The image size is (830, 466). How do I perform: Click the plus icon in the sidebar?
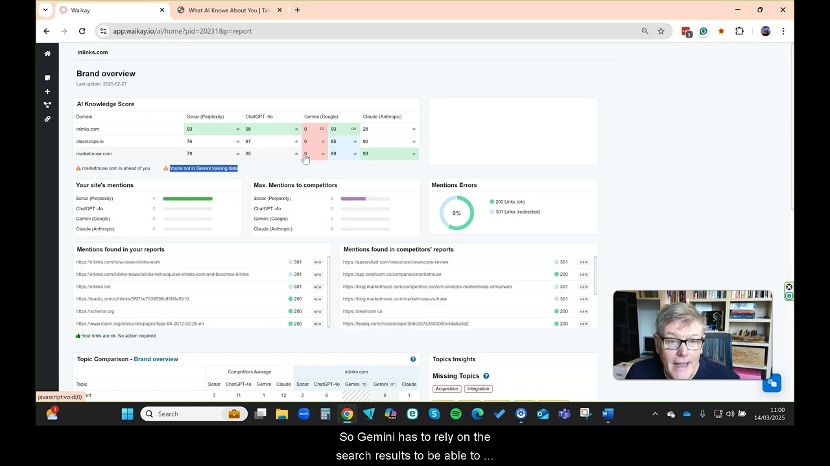47,91
